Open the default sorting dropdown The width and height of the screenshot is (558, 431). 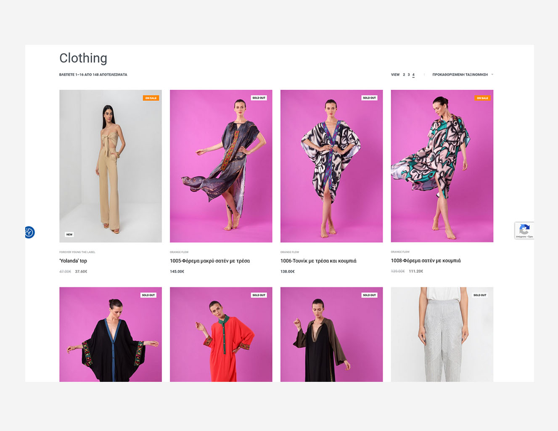click(463, 75)
